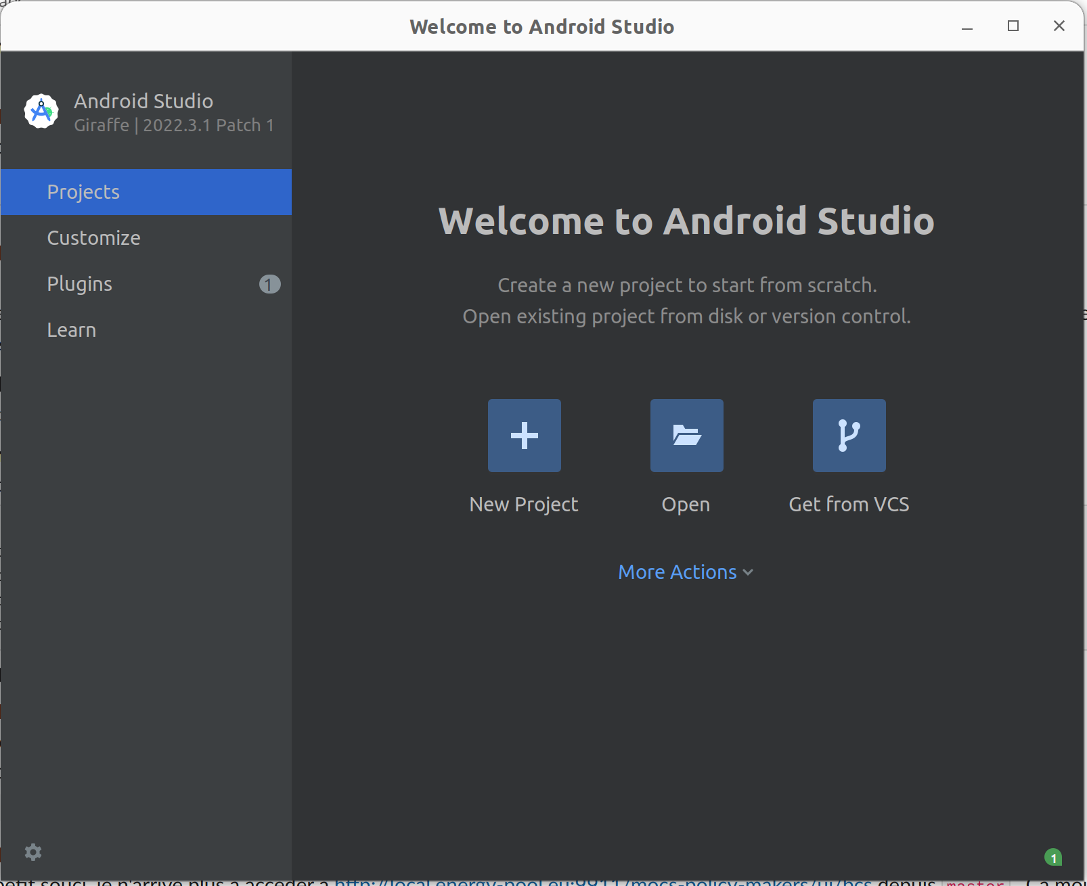Click the window title bar text
The width and height of the screenshot is (1087, 886).
(x=541, y=26)
